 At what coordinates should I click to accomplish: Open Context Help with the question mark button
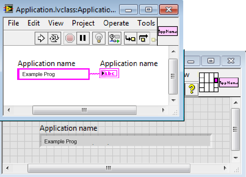tap(191, 88)
